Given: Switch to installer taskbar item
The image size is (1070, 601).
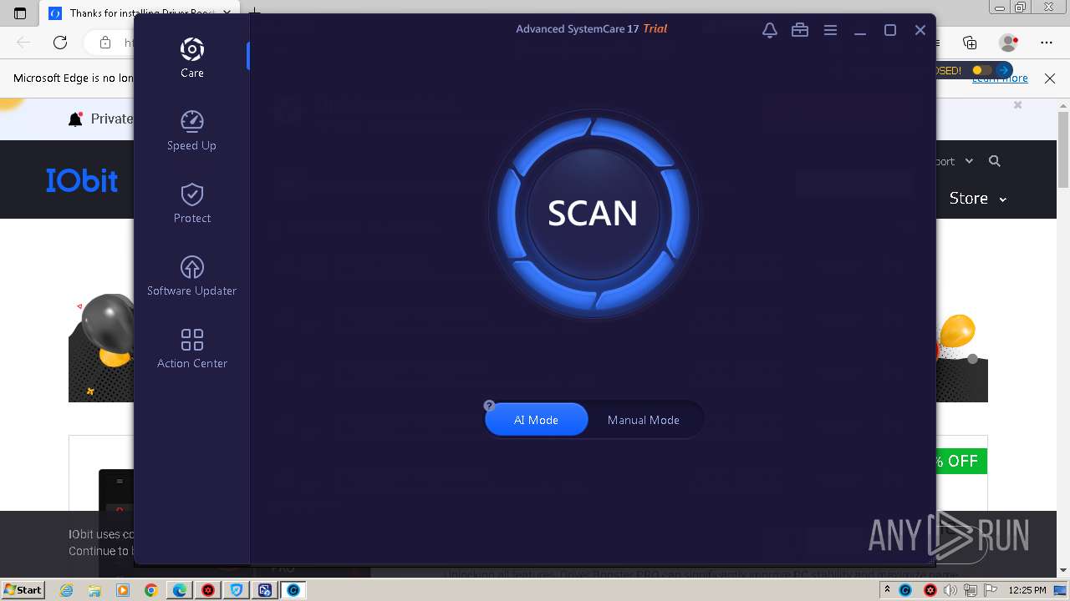Looking at the screenshot, I should (x=265, y=590).
